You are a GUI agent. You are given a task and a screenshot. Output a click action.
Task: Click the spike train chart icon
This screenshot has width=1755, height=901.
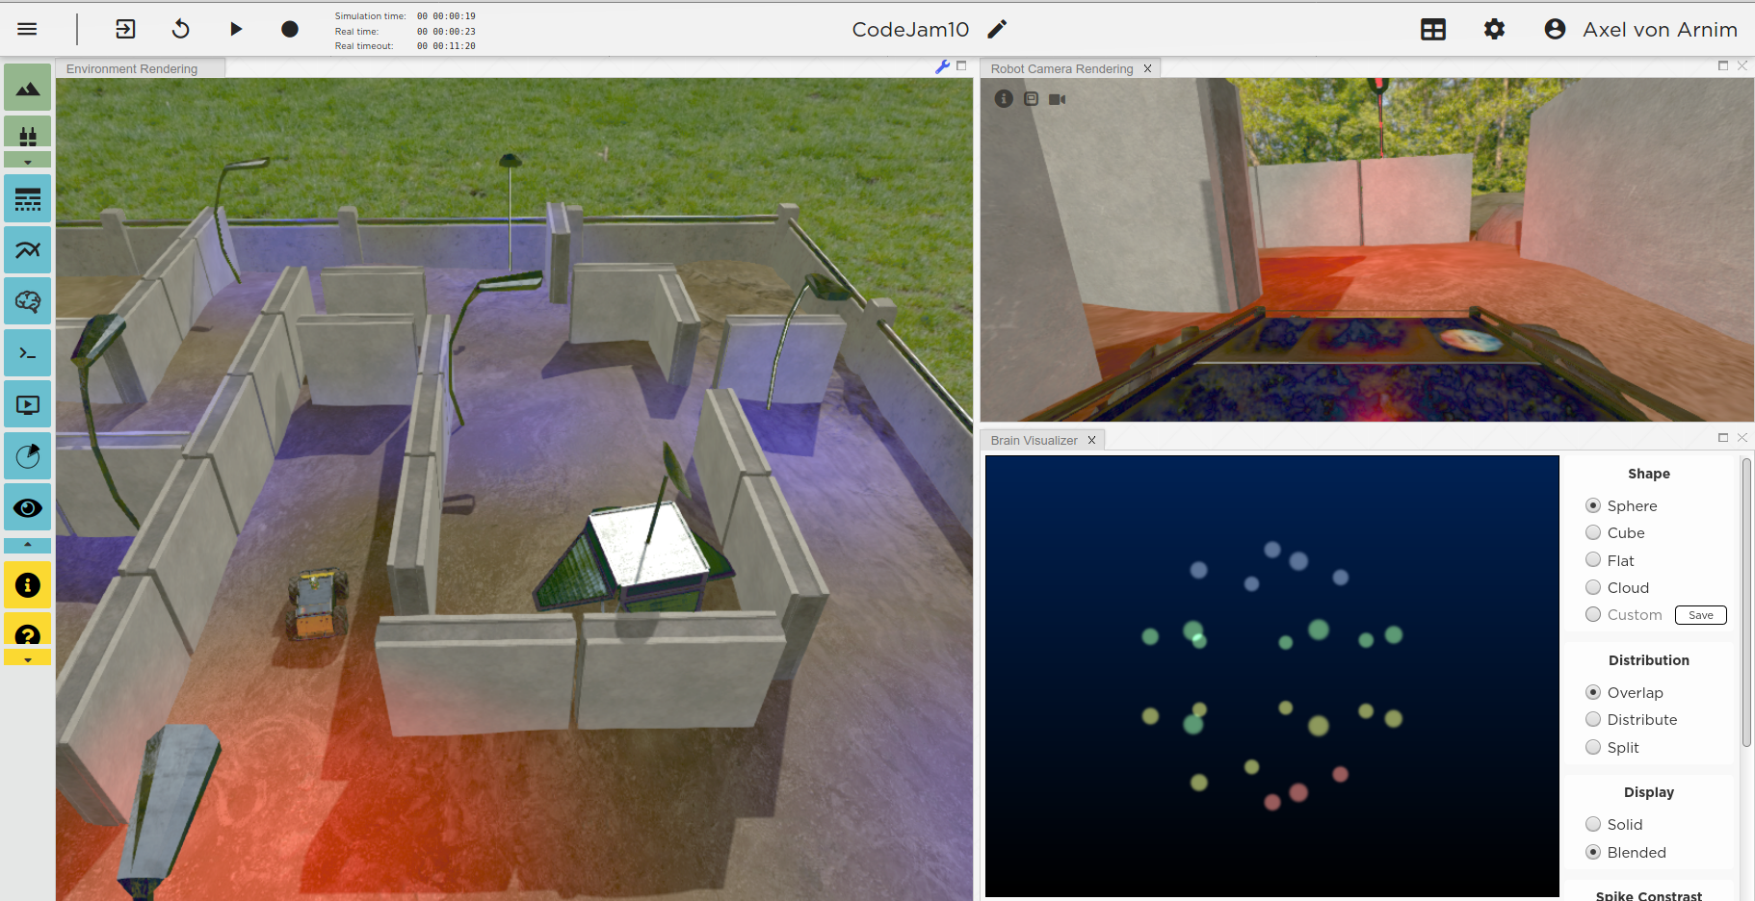click(x=28, y=198)
